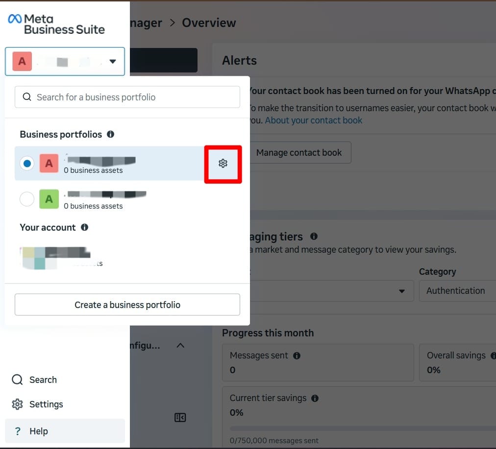Click the Current tier savings label
This screenshot has width=496, height=449.
click(268, 398)
